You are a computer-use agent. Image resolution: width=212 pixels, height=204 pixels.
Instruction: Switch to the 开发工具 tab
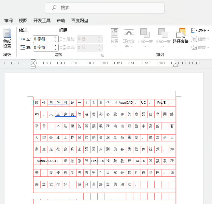[x=42, y=21]
